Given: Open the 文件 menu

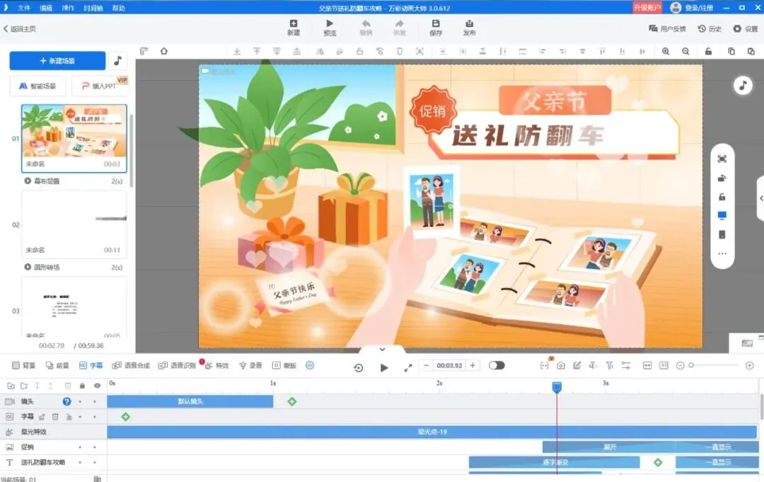Looking at the screenshot, I should tap(24, 8).
